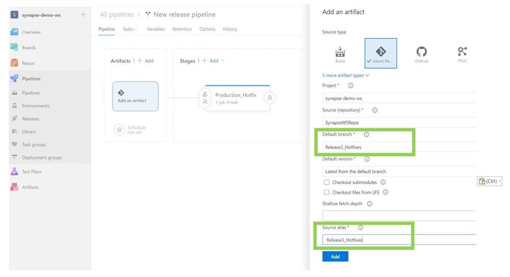Open the Tasks tab dropdown
The height and width of the screenshot is (277, 510).
pyautogui.click(x=130, y=29)
